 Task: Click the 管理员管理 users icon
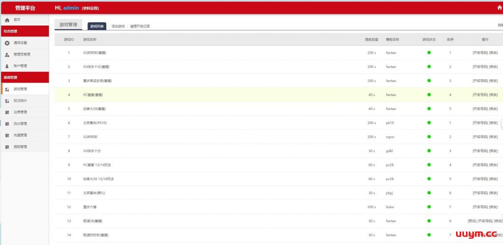(x=7, y=55)
